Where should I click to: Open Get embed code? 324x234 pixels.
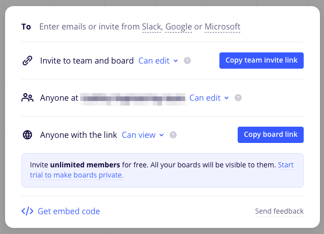[x=69, y=211]
